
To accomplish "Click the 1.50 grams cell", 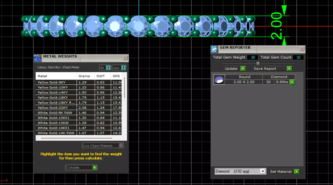I will 86,92.
